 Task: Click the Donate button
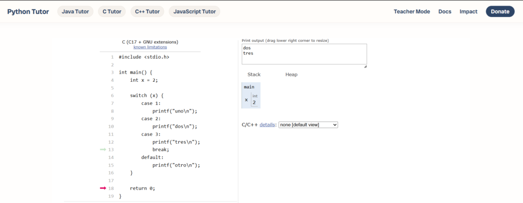tap(500, 12)
